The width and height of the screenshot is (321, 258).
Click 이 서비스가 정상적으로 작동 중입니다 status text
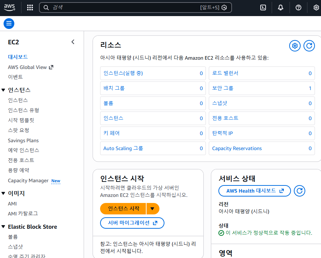pos(269,233)
